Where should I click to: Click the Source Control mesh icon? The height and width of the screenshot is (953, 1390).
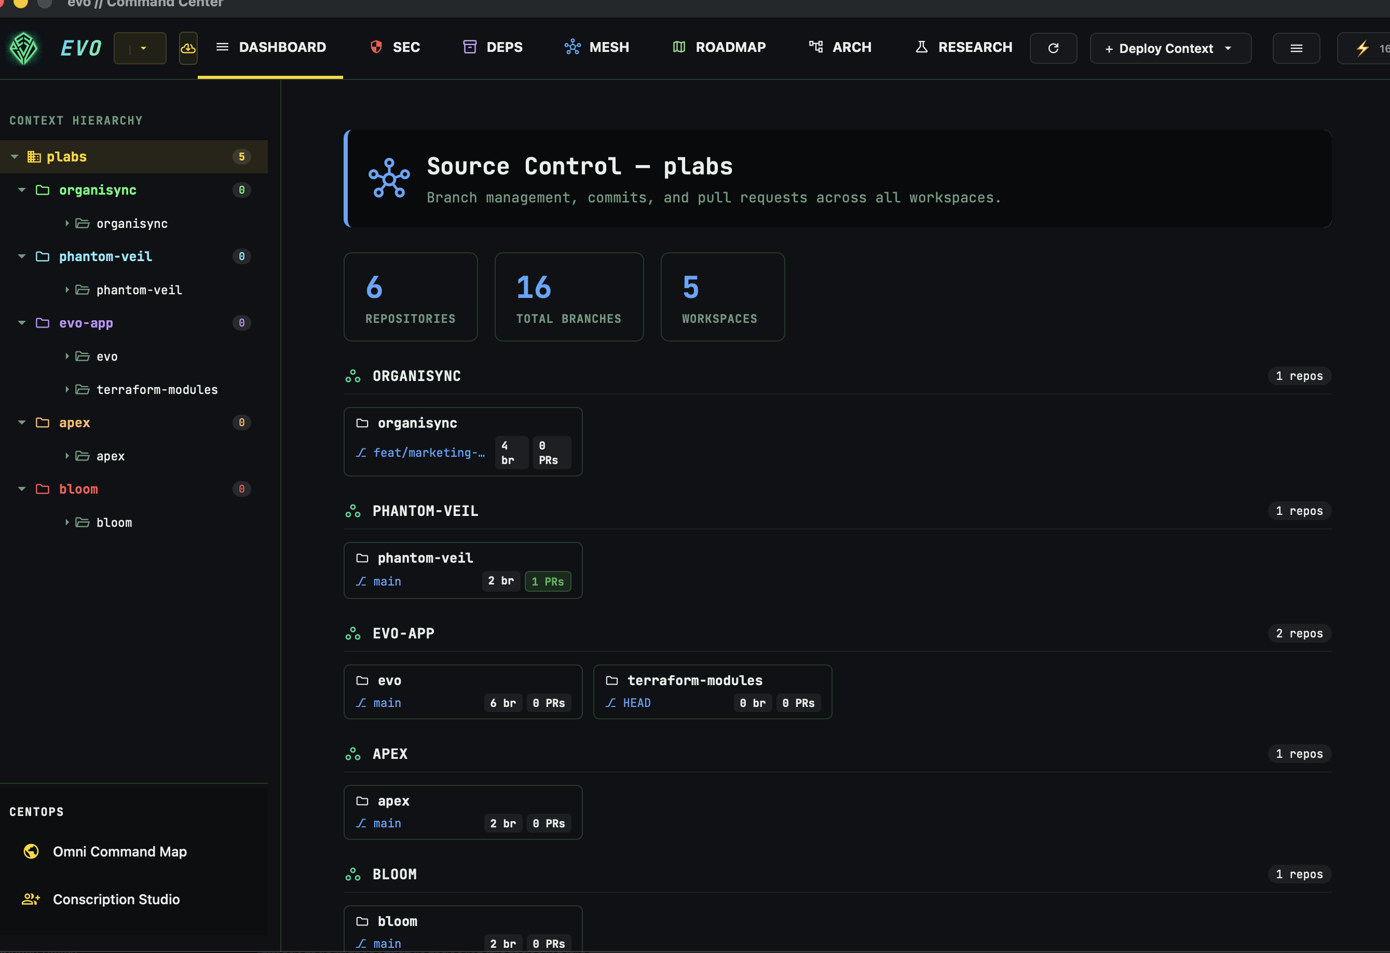pos(389,178)
